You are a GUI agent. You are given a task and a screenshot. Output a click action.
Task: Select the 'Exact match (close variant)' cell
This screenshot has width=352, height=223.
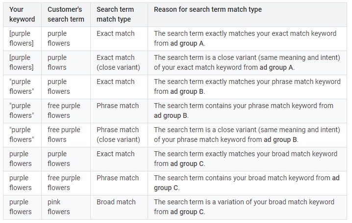118,62
